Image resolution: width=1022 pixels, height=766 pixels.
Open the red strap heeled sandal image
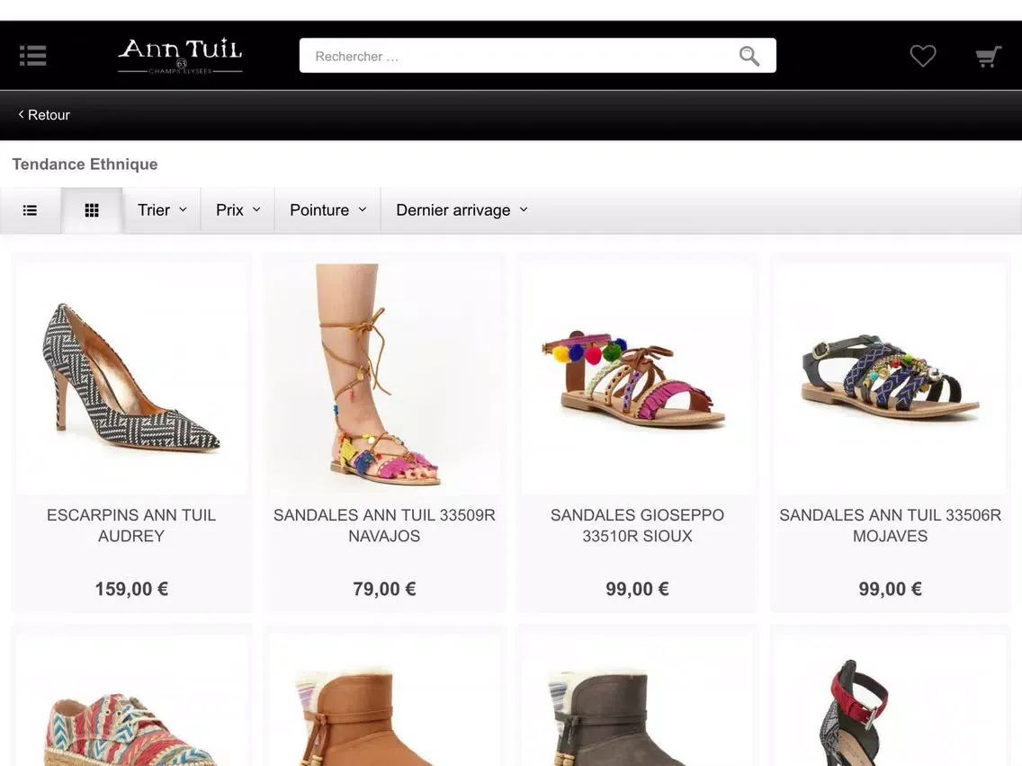tap(891, 701)
